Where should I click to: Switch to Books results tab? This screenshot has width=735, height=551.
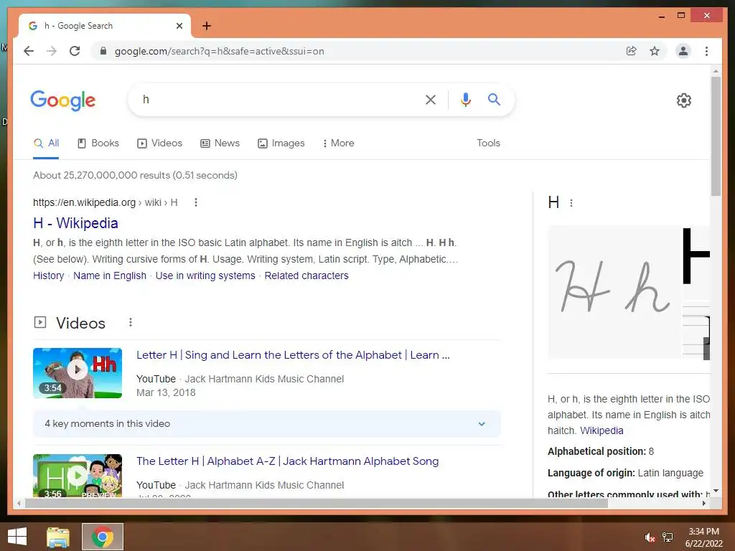98,143
